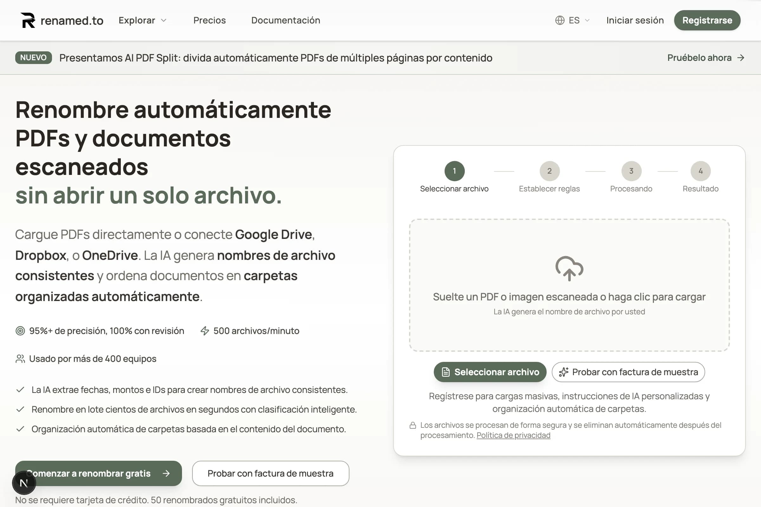Image resolution: width=761 pixels, height=507 pixels.
Task: Open the ES language selector
Action: [573, 20]
